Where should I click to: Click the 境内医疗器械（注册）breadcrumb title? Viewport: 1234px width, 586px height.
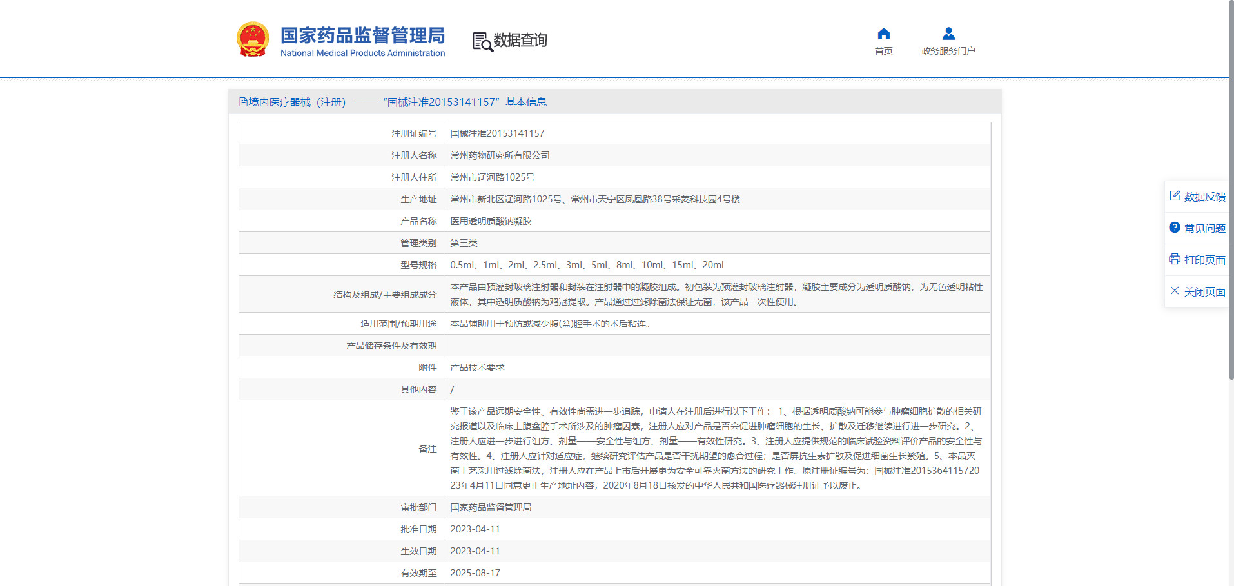[x=297, y=102]
